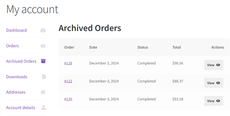Click the Account details person icon
The height and width of the screenshot is (116, 230).
coord(43,107)
